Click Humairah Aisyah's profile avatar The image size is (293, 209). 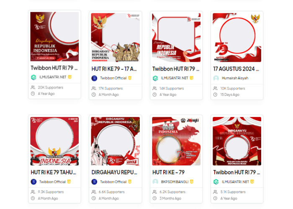click(216, 78)
